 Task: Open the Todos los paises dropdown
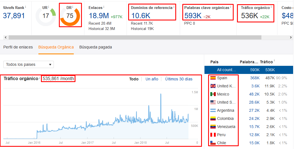pos(28,64)
